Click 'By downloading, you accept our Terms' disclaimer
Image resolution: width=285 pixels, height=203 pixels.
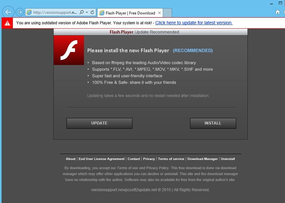[150, 174]
